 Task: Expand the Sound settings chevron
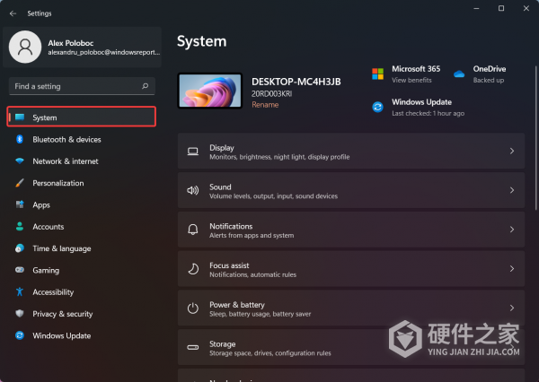coord(512,190)
